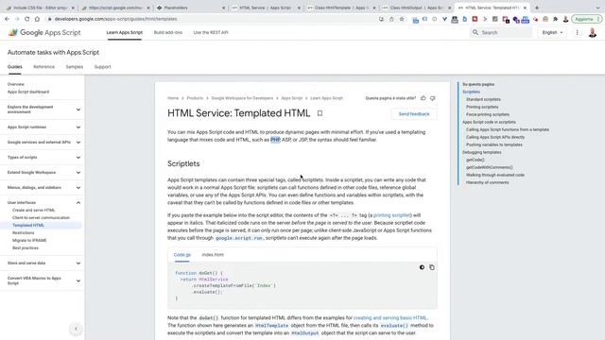Jump to Standard scriptlets in page contents
Viewport: 605px width, 340px height.
(x=483, y=99)
